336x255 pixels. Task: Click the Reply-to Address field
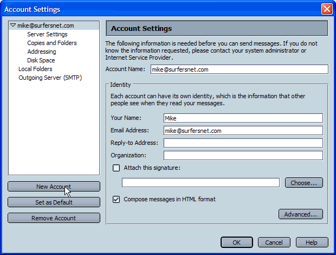tap(243, 143)
